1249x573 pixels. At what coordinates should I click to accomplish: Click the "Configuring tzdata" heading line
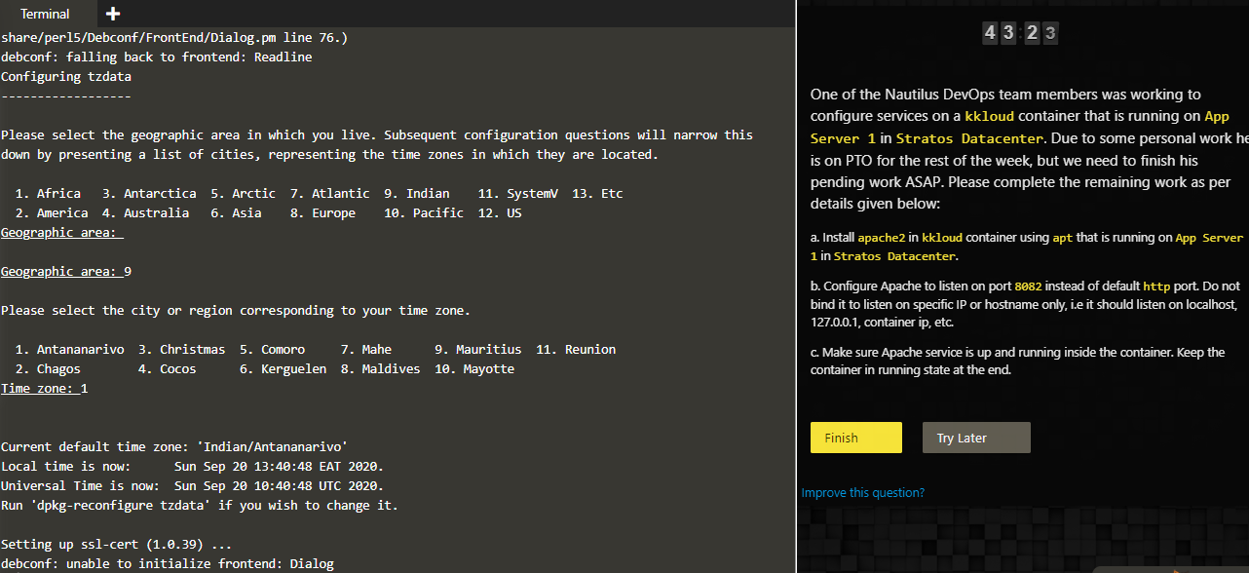(66, 77)
